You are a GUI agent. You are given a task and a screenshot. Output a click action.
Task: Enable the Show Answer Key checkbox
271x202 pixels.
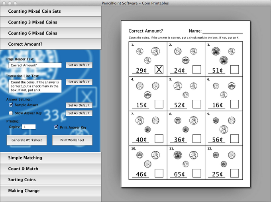pyautogui.click(x=11, y=113)
